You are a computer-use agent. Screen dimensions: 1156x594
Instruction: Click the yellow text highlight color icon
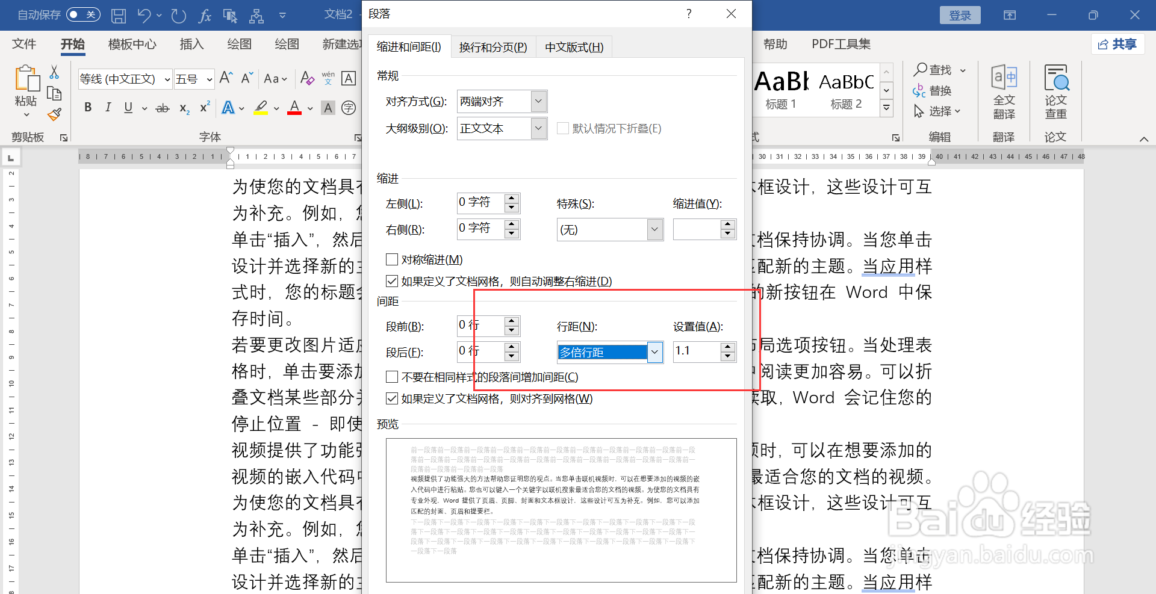[x=261, y=108]
